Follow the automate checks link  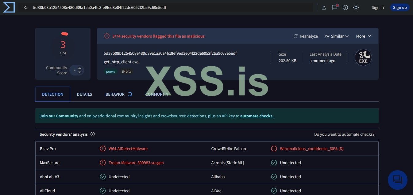click(x=257, y=116)
